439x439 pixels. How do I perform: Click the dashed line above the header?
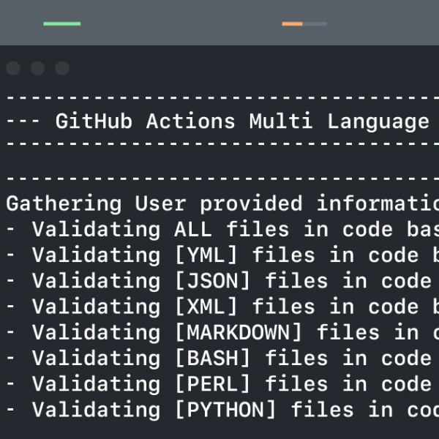[219, 97]
